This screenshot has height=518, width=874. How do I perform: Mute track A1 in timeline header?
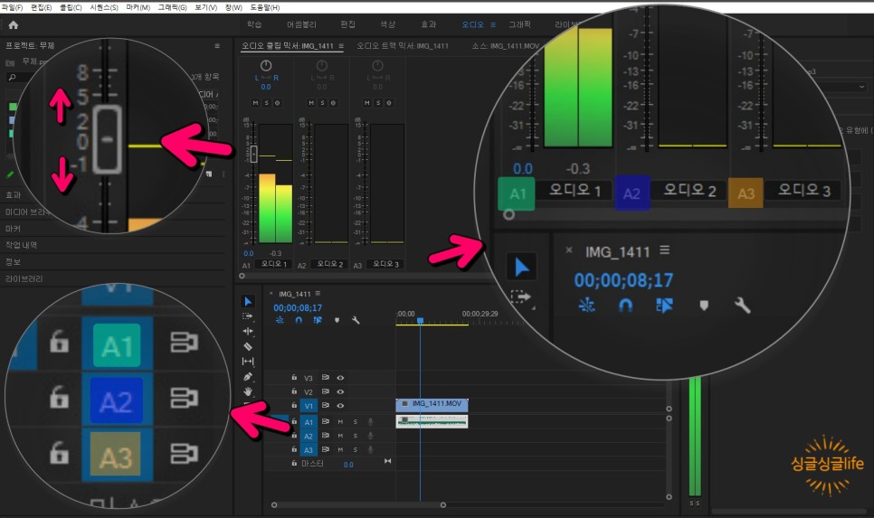(x=340, y=421)
